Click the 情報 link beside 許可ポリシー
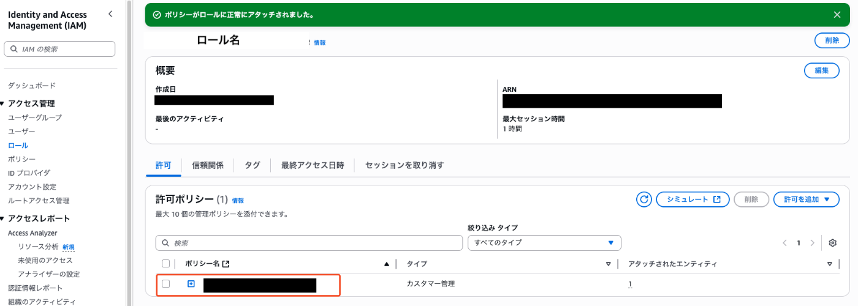The image size is (858, 306). pos(238,201)
